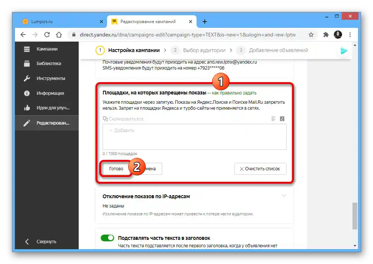Maximize the browser window
The width and height of the screenshot is (373, 264).
click(x=336, y=16)
